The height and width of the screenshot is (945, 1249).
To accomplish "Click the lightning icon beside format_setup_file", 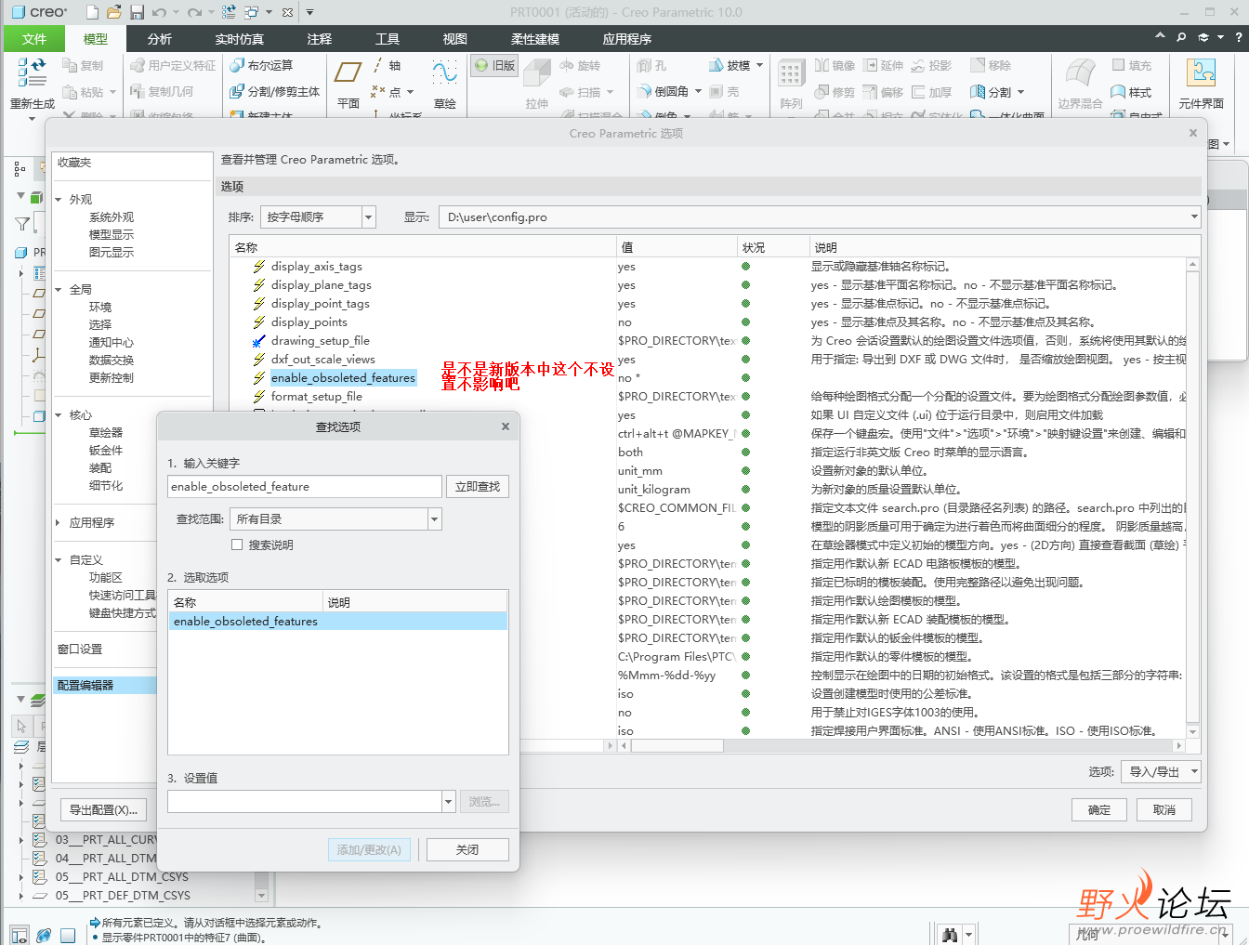I will click(259, 397).
